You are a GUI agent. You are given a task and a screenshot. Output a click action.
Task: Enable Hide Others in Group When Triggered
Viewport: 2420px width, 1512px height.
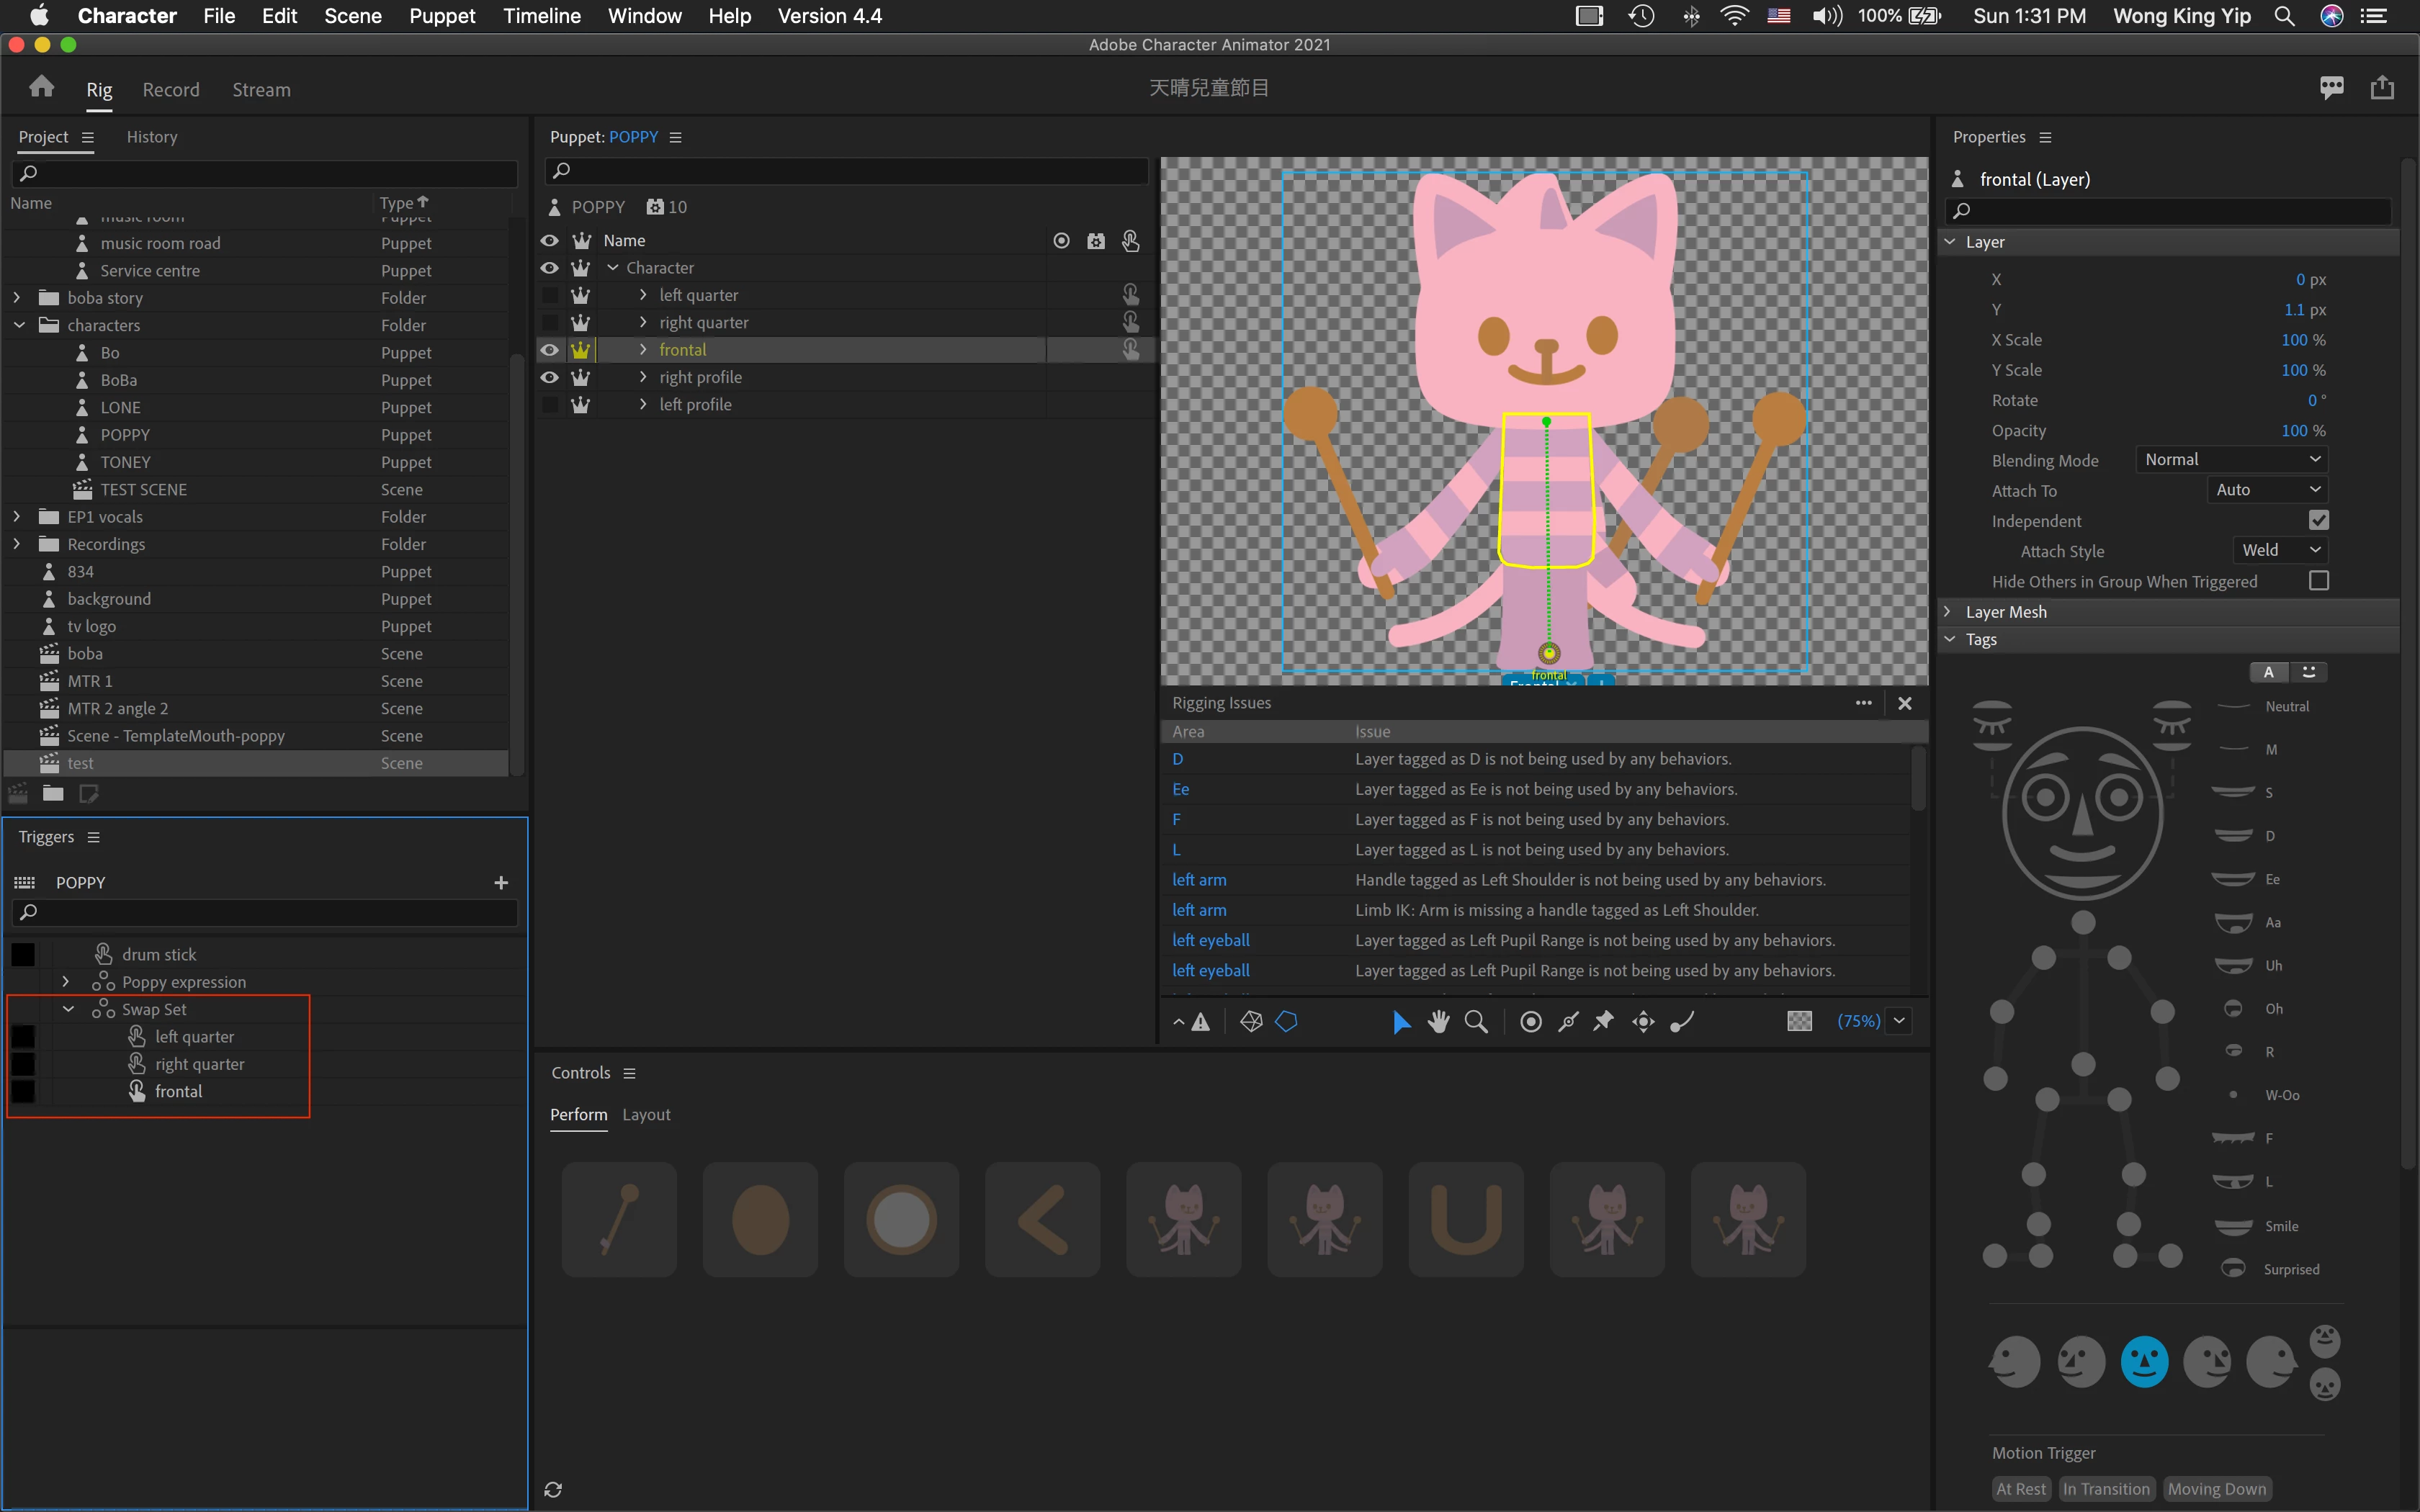(x=2318, y=581)
